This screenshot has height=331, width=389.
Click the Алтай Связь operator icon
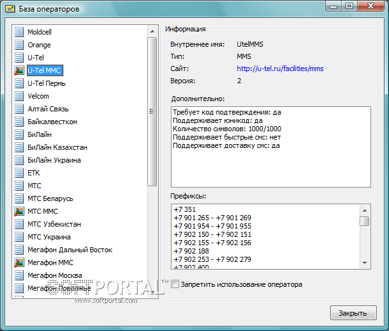[x=19, y=109]
